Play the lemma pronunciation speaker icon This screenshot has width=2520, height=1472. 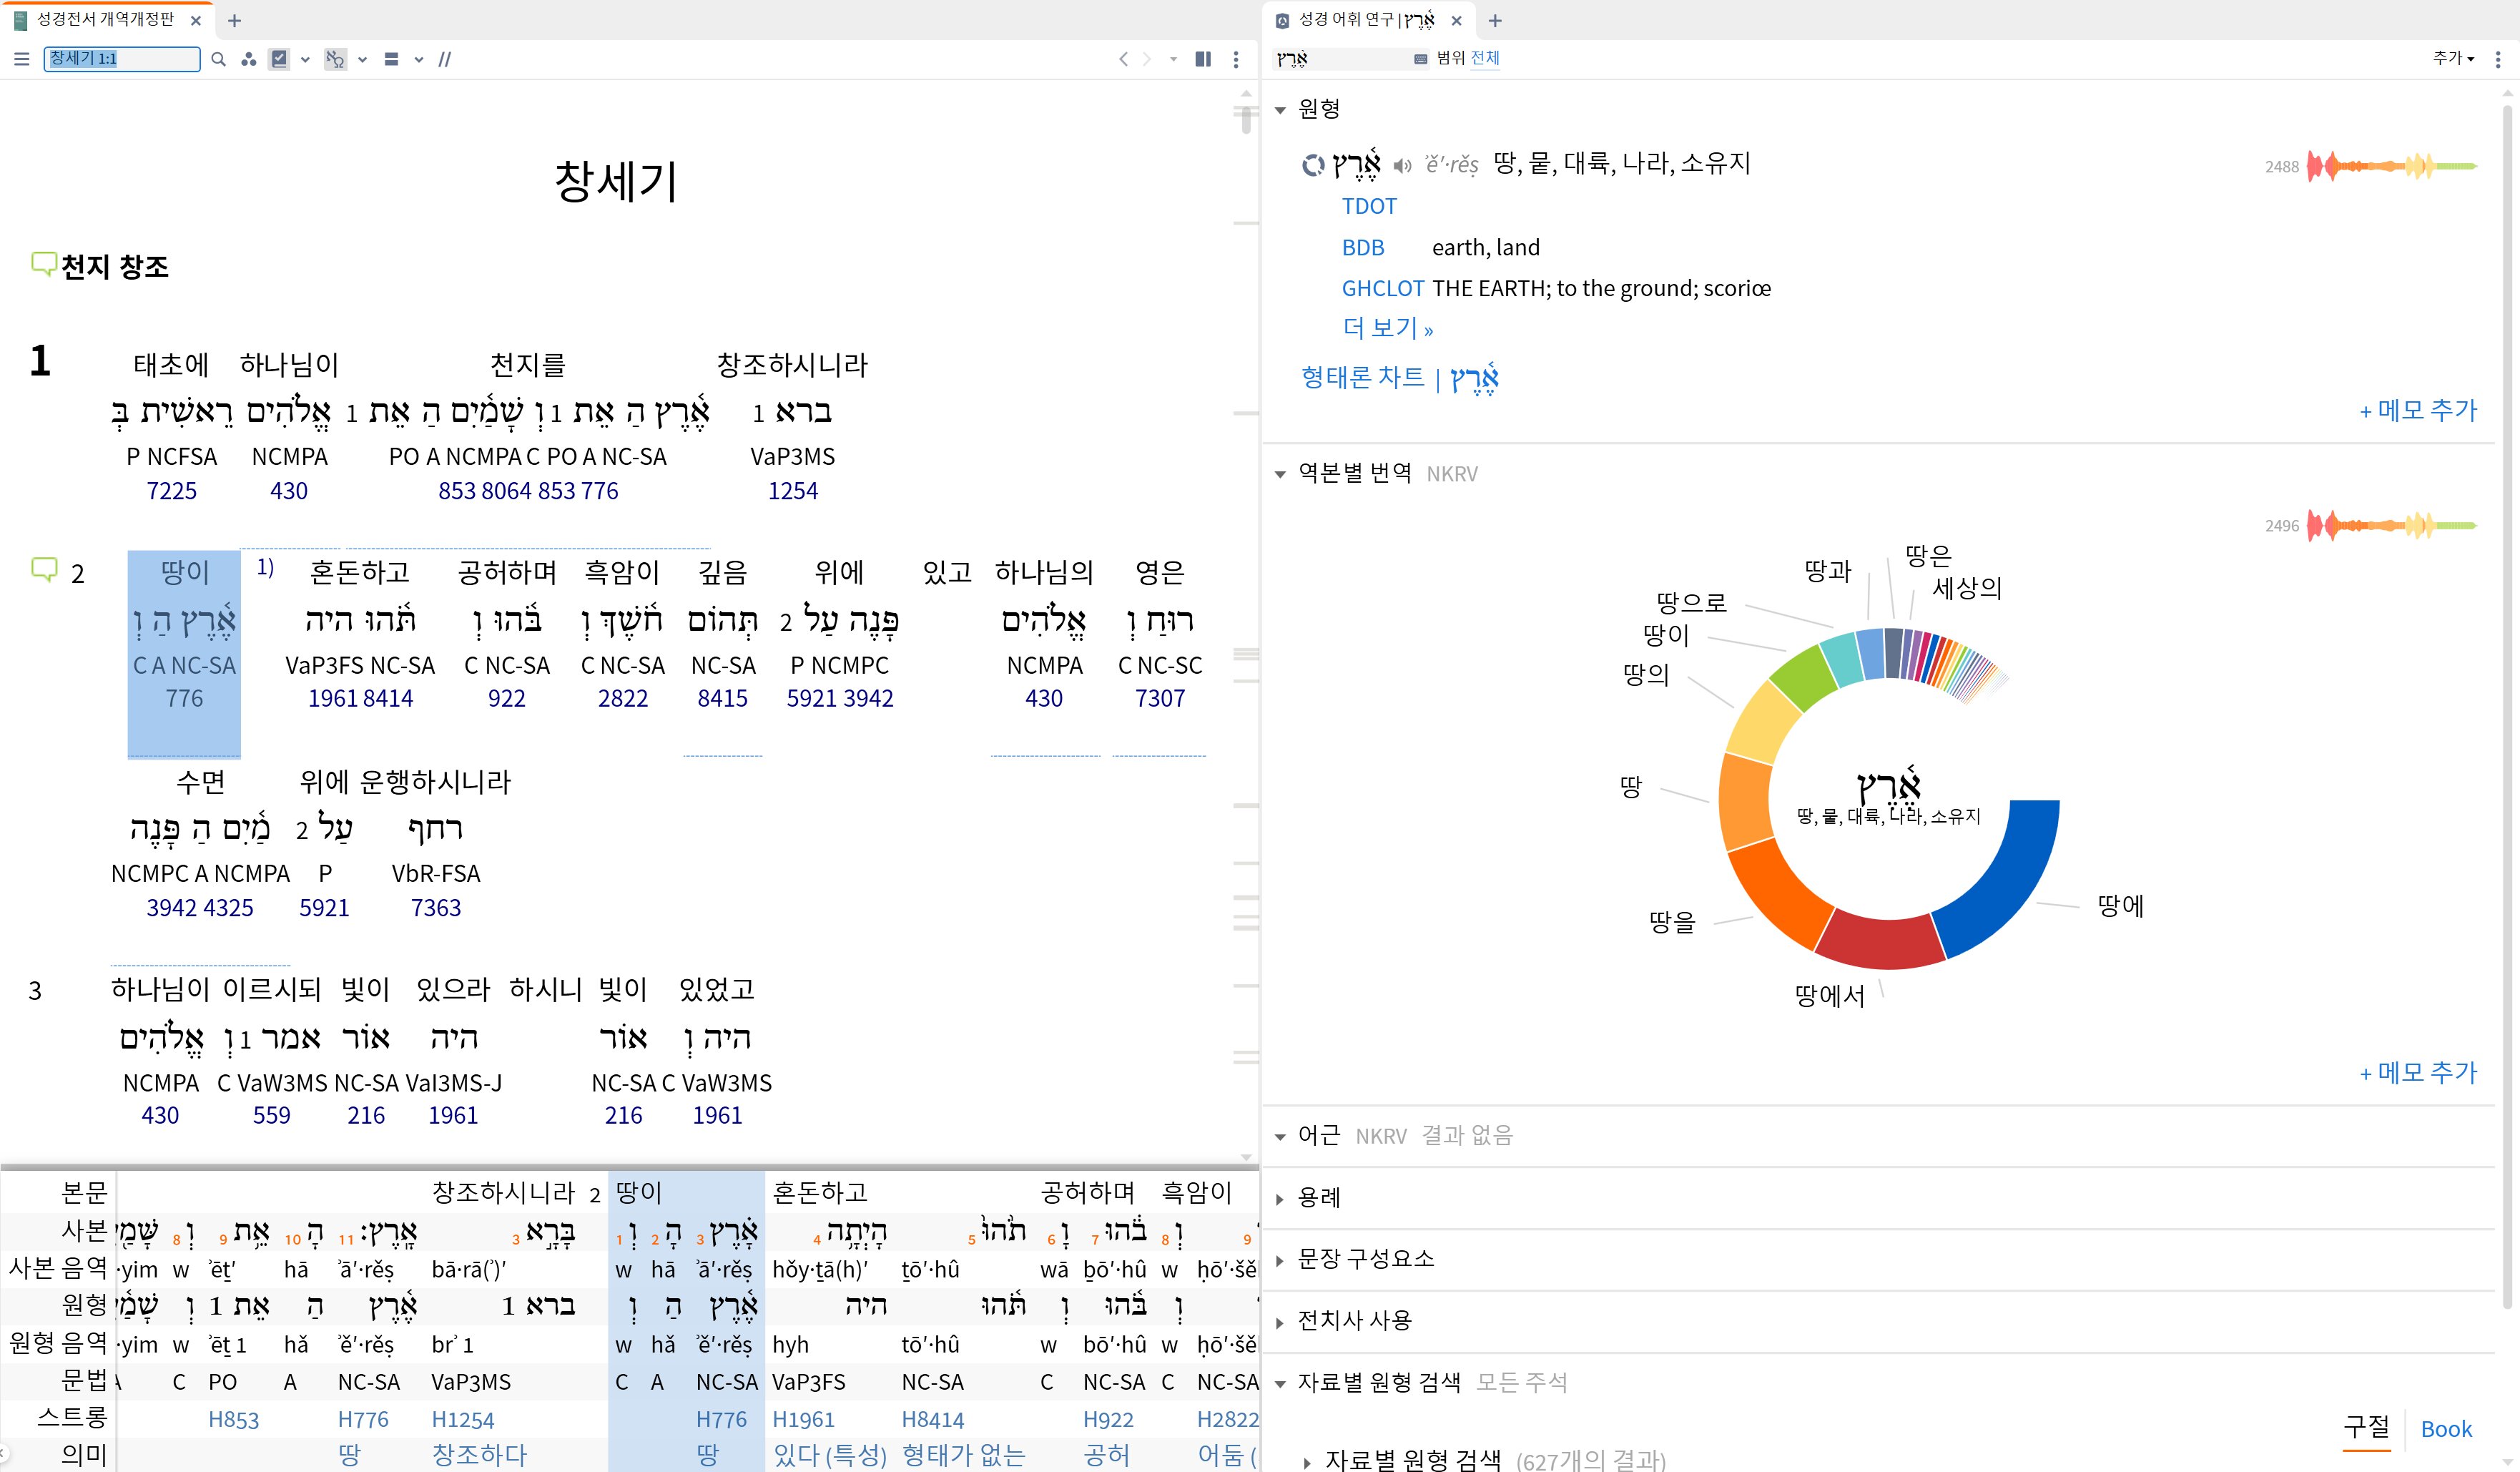(1402, 165)
